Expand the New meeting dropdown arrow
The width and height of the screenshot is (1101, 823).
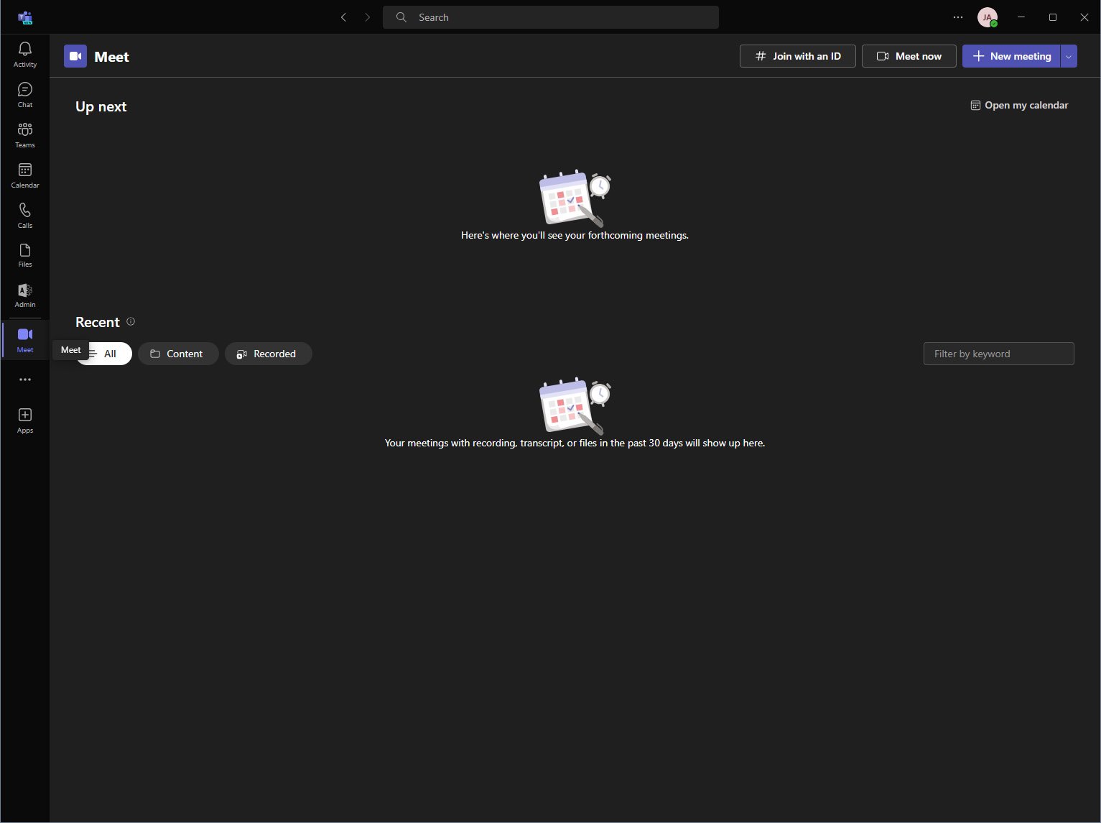[x=1069, y=56]
